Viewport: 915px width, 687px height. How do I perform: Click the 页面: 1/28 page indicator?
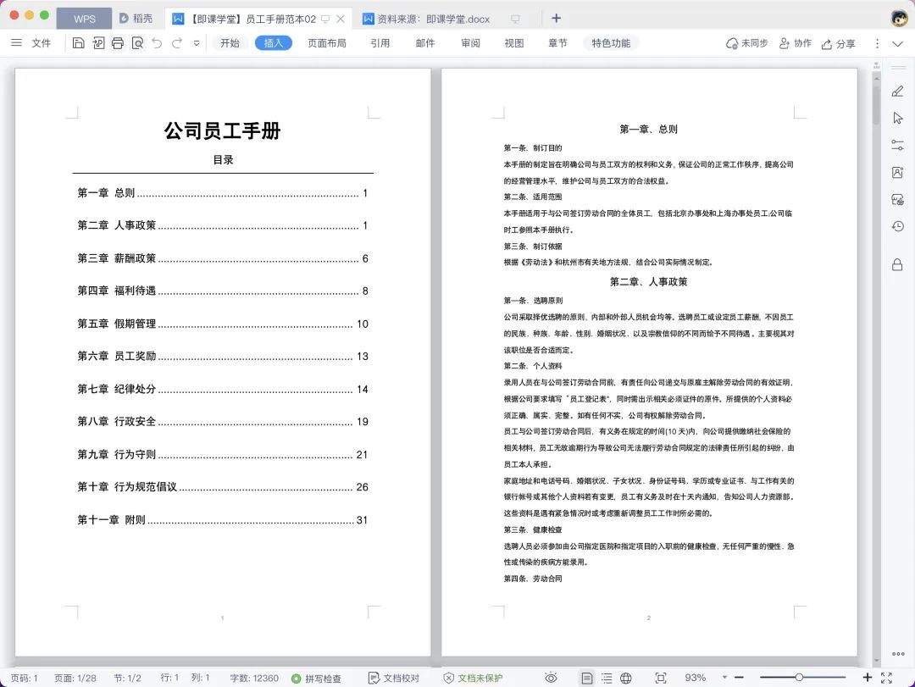(75, 679)
